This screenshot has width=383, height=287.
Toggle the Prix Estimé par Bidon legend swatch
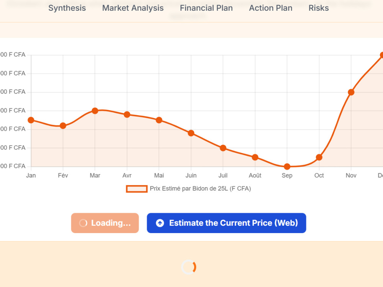137,189
